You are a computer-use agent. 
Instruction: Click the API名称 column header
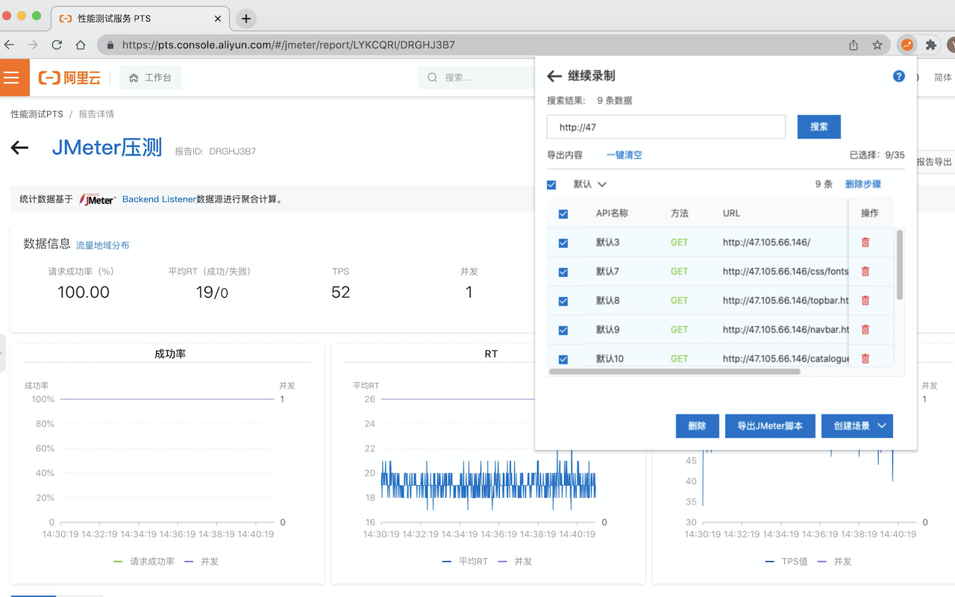click(612, 213)
